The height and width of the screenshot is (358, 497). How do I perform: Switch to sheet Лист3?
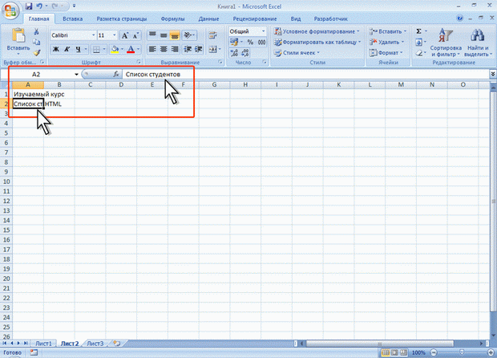tap(95, 344)
